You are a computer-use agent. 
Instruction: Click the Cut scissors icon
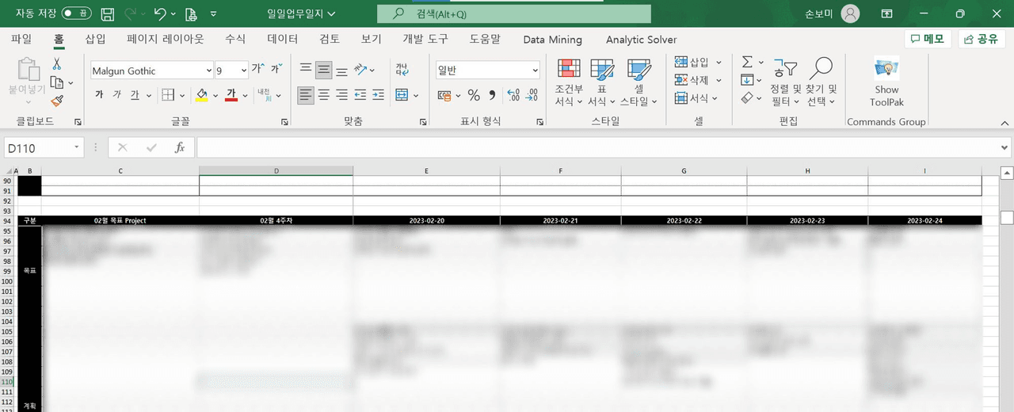click(57, 63)
